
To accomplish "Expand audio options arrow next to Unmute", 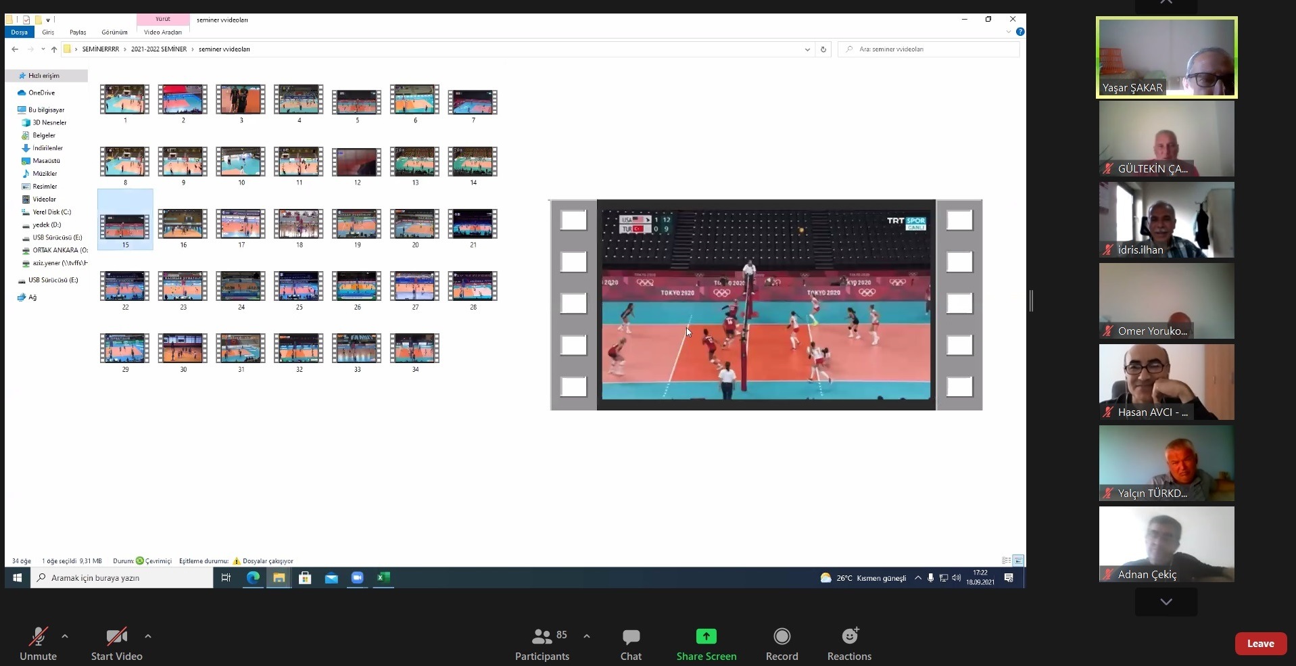I will pyautogui.click(x=65, y=636).
